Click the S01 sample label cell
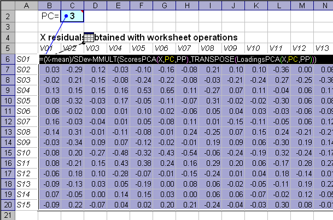 27,59
